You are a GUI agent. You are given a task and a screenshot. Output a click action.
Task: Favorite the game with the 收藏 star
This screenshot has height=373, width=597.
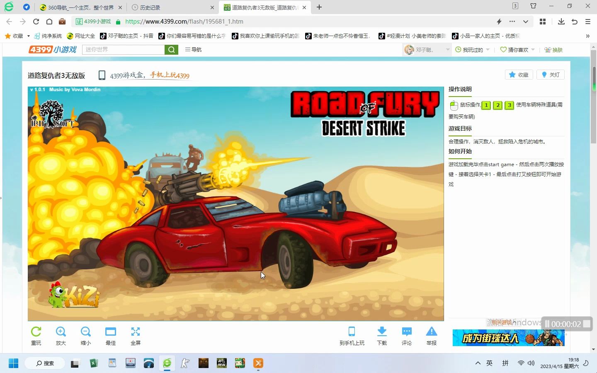tap(518, 75)
